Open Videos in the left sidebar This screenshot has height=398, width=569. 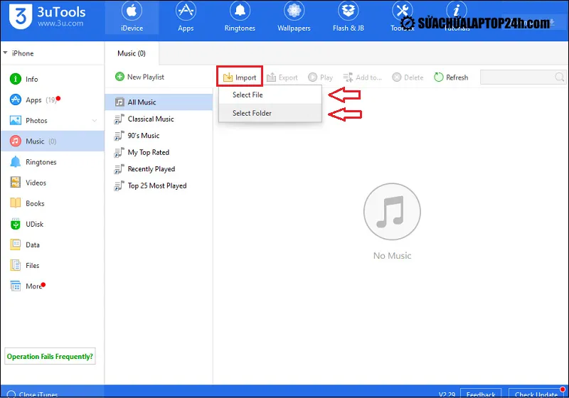36,183
